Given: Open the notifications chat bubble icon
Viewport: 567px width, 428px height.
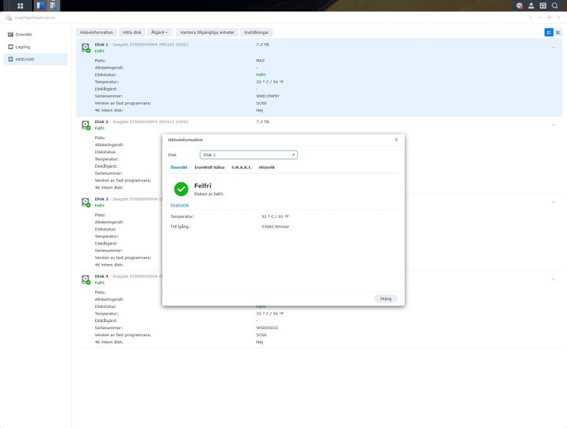Looking at the screenshot, I should [519, 6].
